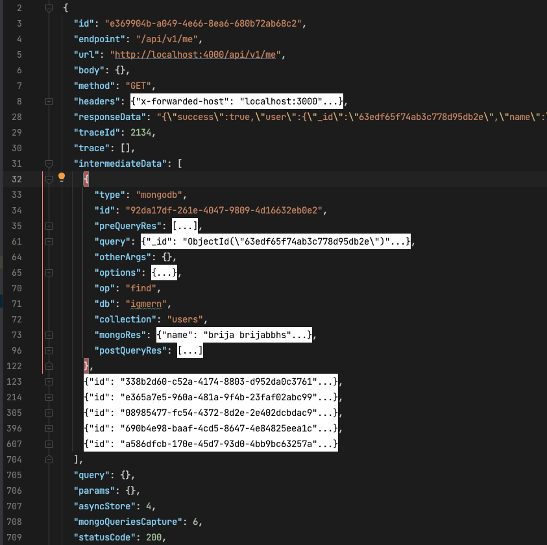Image resolution: width=547 pixels, height=545 pixels.
Task: Open the localhost:4000/api/v1/me URL link
Action: pyautogui.click(x=195, y=54)
